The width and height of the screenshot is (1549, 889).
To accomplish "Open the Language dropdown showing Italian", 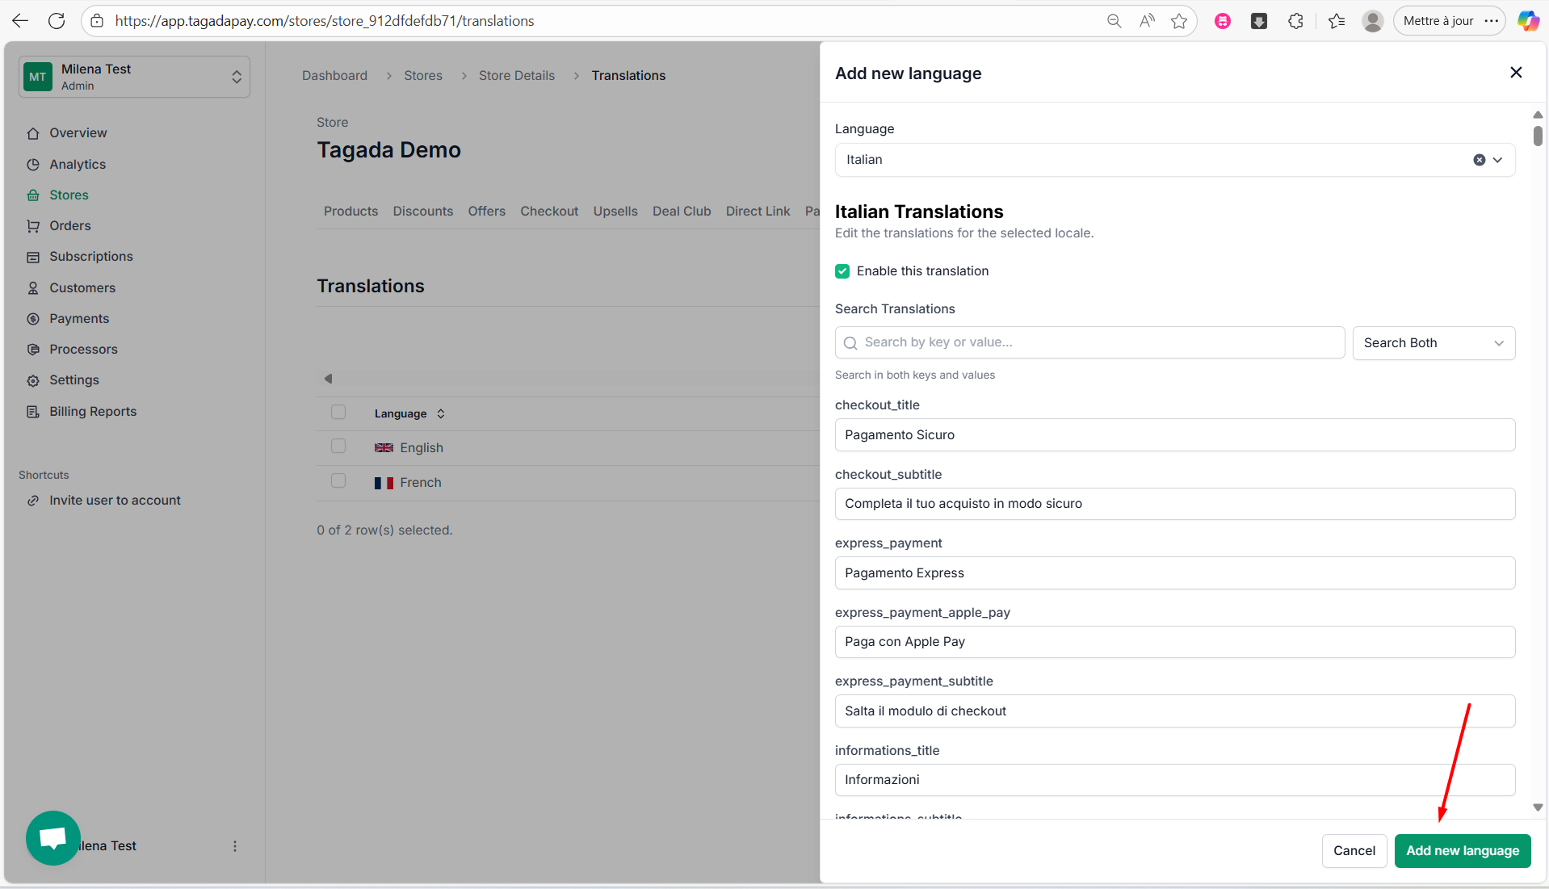I will click(1174, 160).
